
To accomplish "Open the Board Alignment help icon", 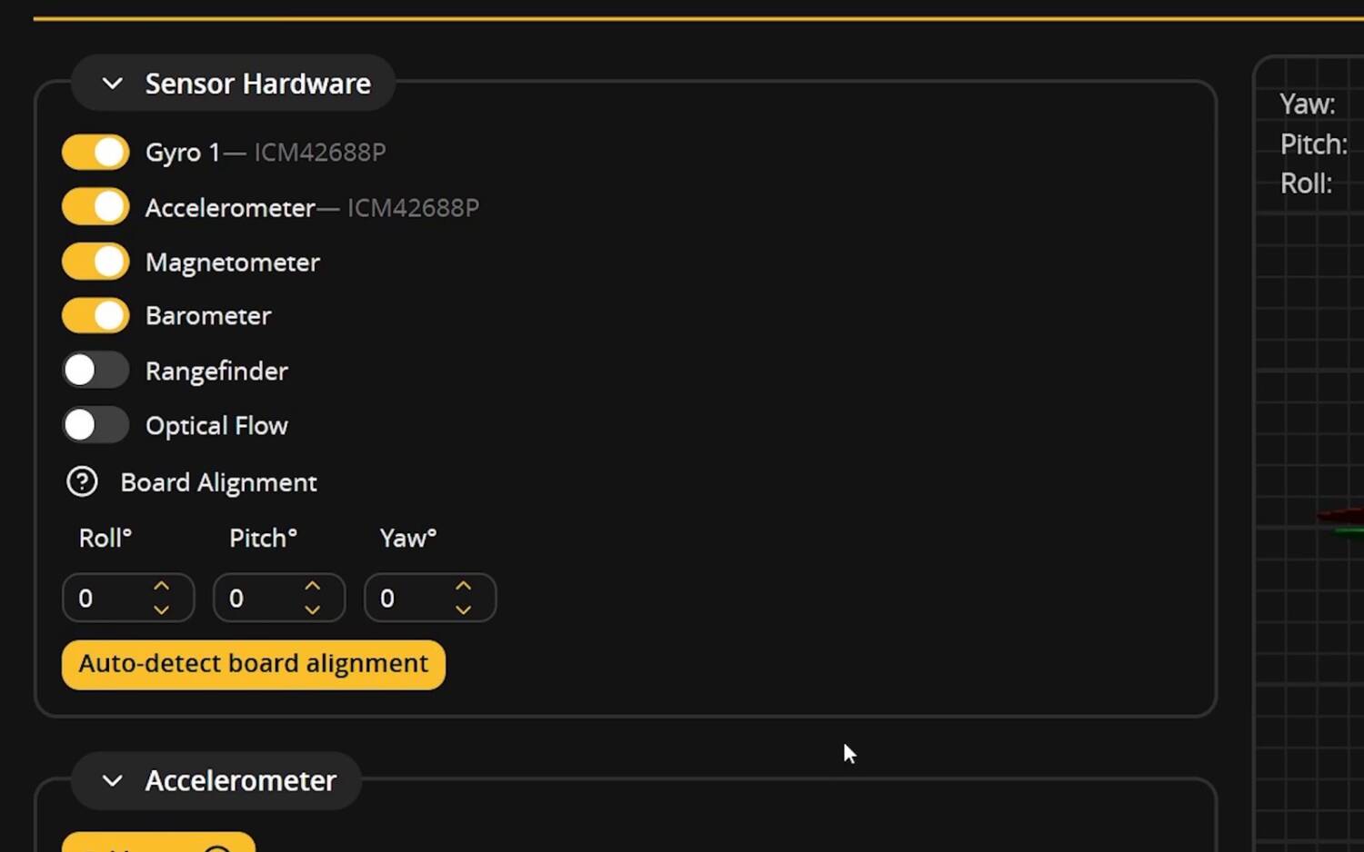I will coord(82,481).
